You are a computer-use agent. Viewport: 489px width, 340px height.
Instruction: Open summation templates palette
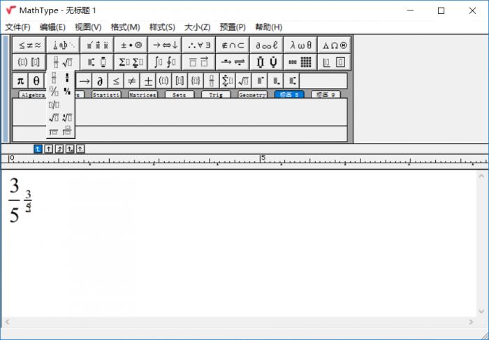(131, 62)
